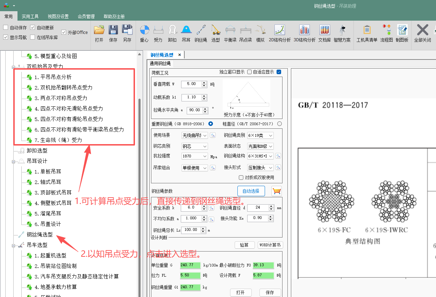Click the lookup icon next to 安全系数 k
Image resolution: width=436 pixels, height=297 pixels.
[212, 208]
